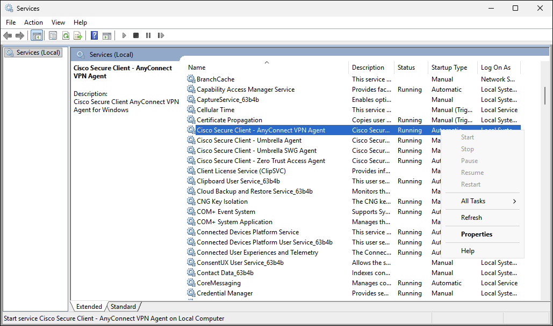The image size is (553, 326).
Task: Select Client License Service (ClipSVC)
Action: point(241,171)
